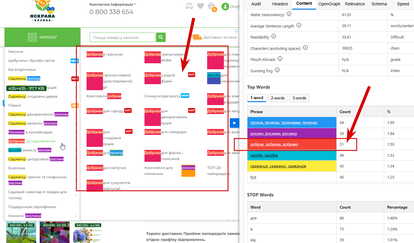Open the 100×100 4.2 KB thumbnail
This screenshot has width=414, height=243.
point(88,233)
